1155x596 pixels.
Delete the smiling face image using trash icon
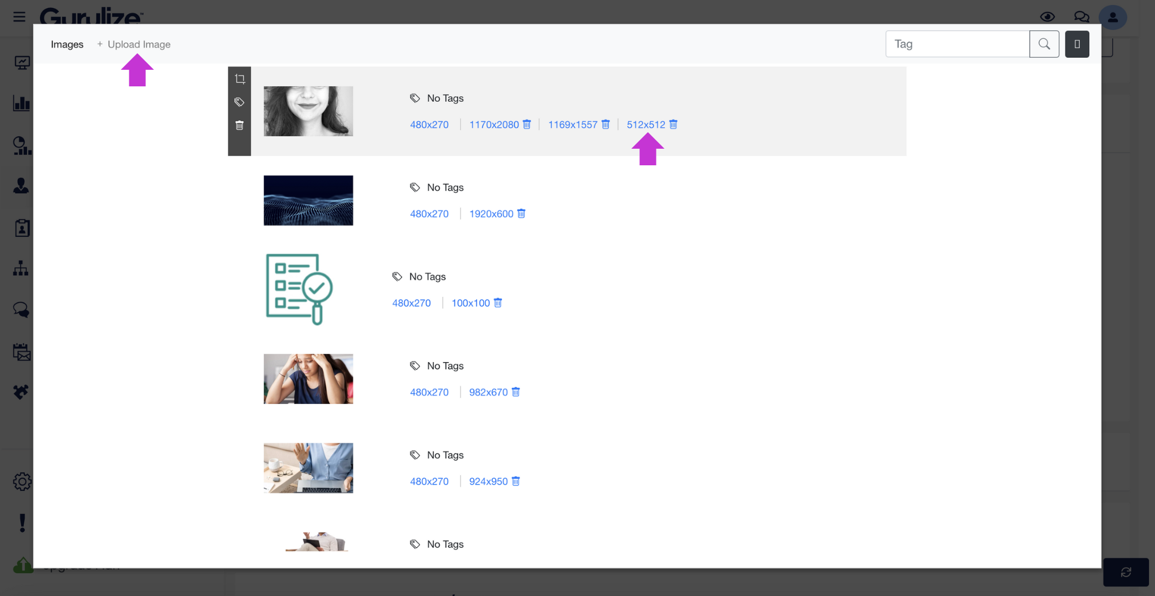pos(240,125)
